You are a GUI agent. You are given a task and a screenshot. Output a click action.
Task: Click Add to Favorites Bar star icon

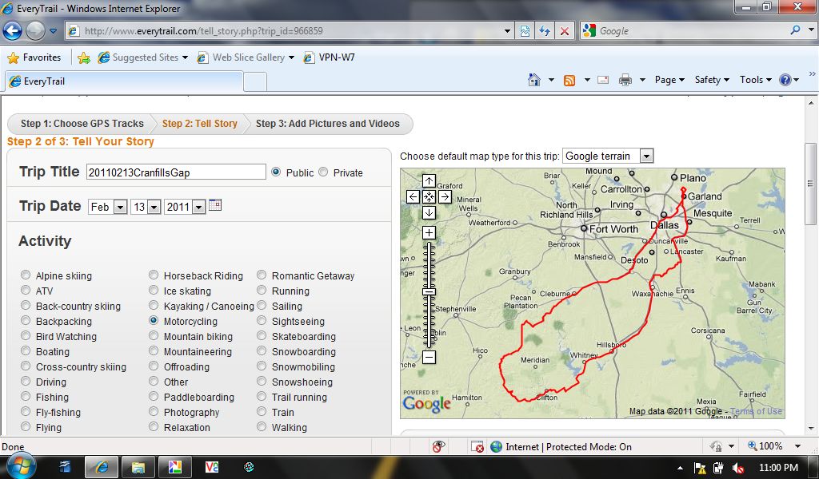[x=83, y=57]
